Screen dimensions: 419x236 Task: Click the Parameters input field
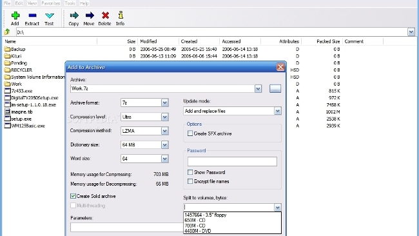pos(126,227)
